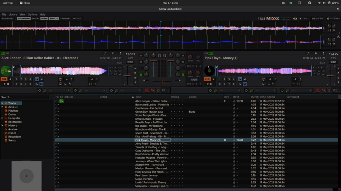Click the tempo slider on Alice Cooper deck

[x=128, y=75]
